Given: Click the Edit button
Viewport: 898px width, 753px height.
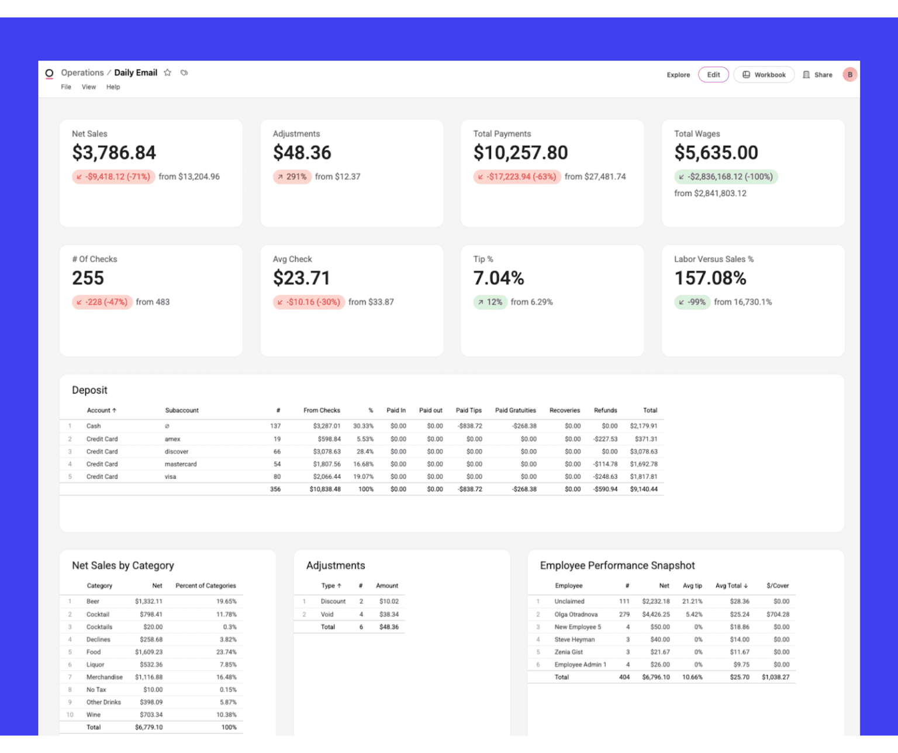Looking at the screenshot, I should 713,75.
